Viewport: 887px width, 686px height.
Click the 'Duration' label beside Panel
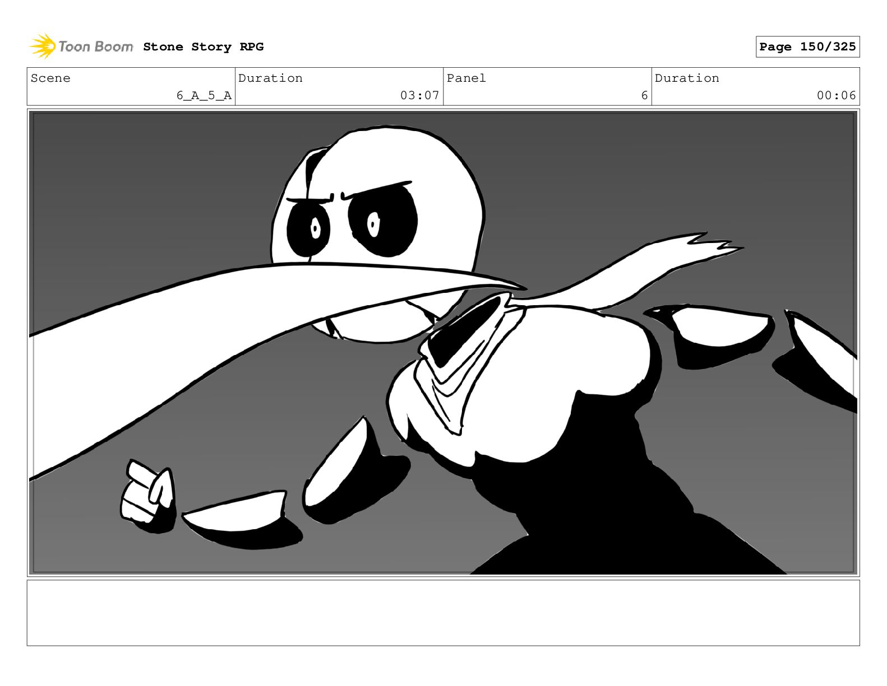point(687,78)
